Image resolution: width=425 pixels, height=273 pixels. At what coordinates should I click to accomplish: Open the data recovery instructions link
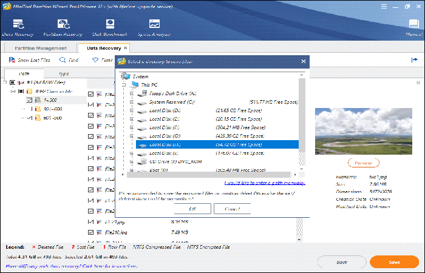click(x=71, y=266)
